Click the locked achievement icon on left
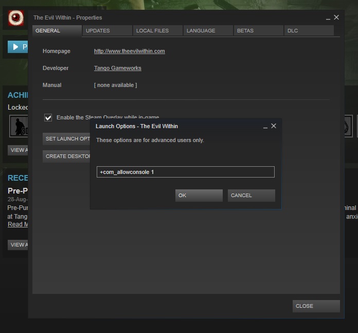Image resolution: width=358 pixels, height=333 pixels. coord(19,126)
